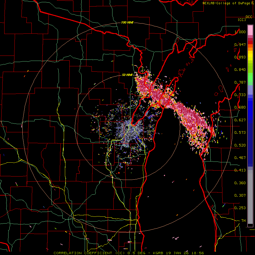Image resolution: width=255 pixels, height=255 pixels.
Task: Click the 0.573 scale value
Action: pyautogui.click(x=240, y=133)
